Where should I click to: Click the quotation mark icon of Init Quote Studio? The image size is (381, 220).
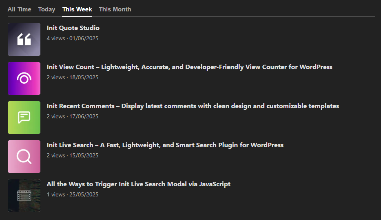[24, 39]
